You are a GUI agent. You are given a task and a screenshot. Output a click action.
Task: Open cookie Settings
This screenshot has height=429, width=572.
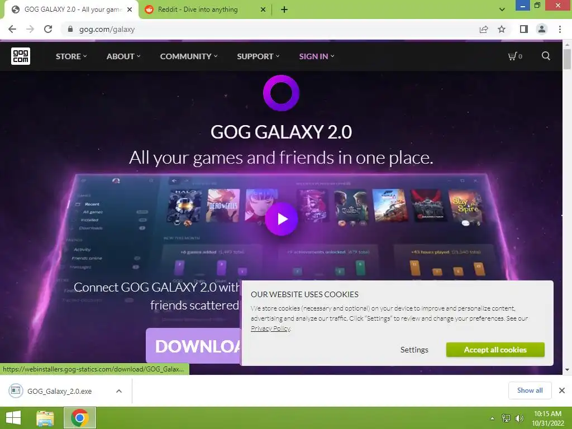tap(414, 350)
